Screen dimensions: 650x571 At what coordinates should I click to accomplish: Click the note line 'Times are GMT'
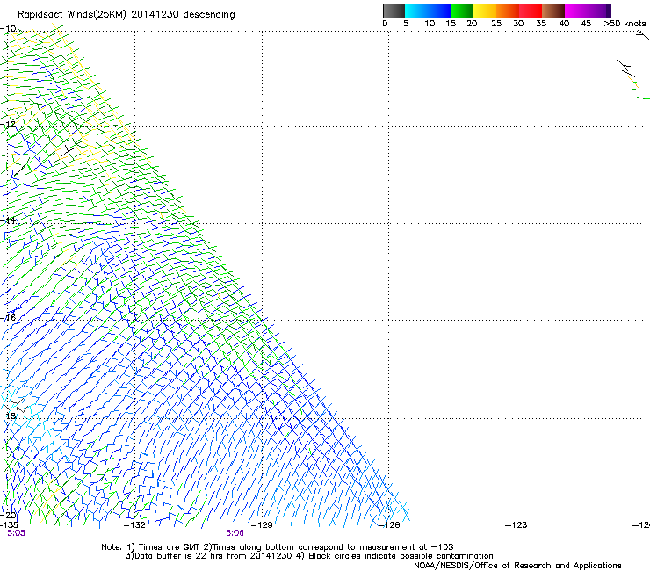170,547
